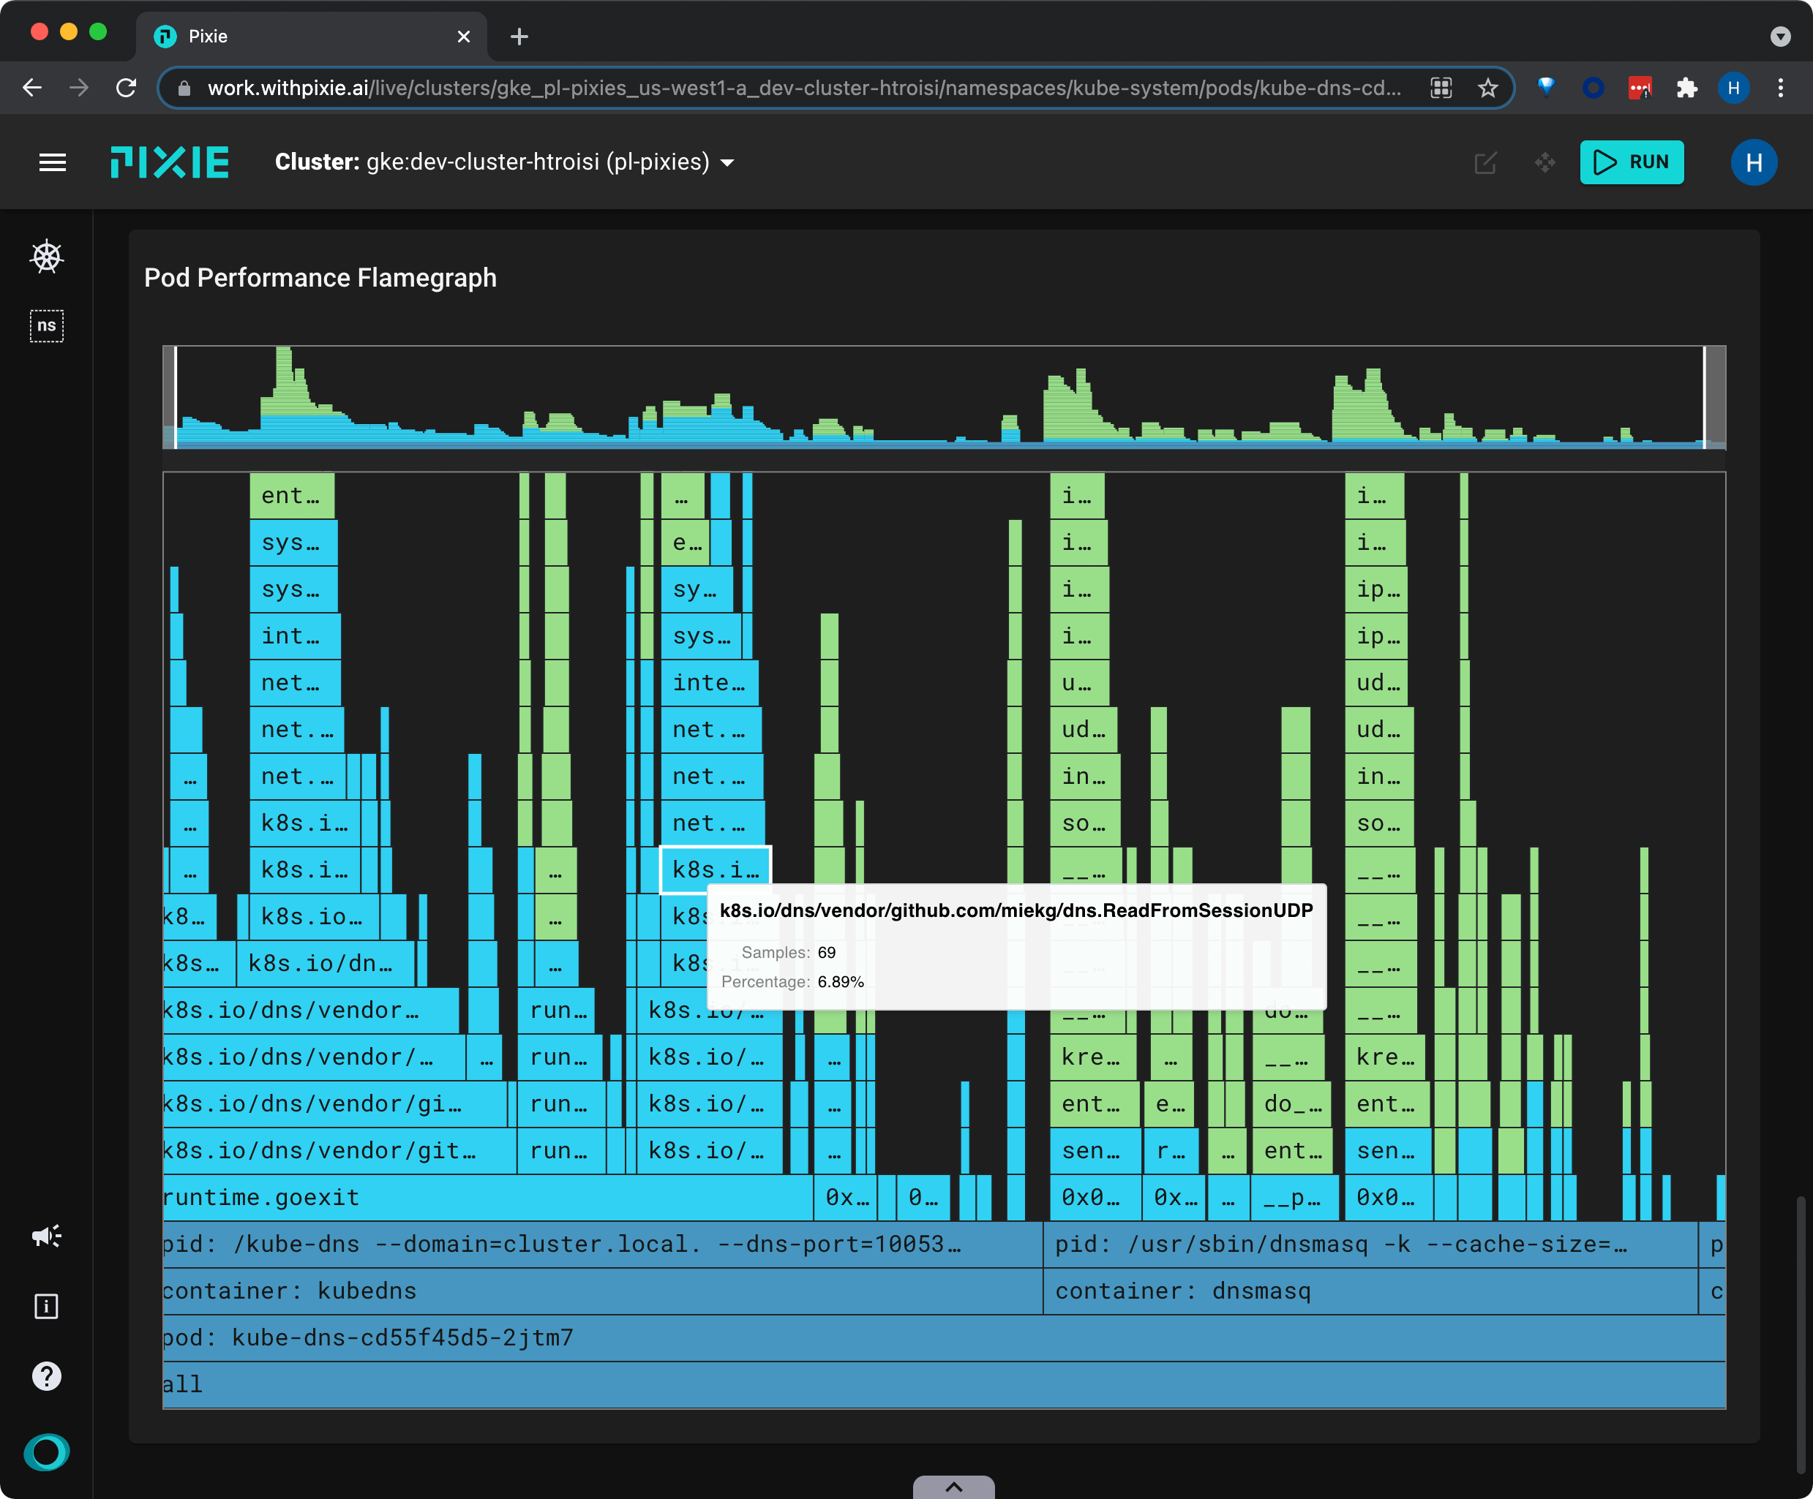Expand the bottom drawer chevron
Screen dimensions: 1813x1499
953,1486
